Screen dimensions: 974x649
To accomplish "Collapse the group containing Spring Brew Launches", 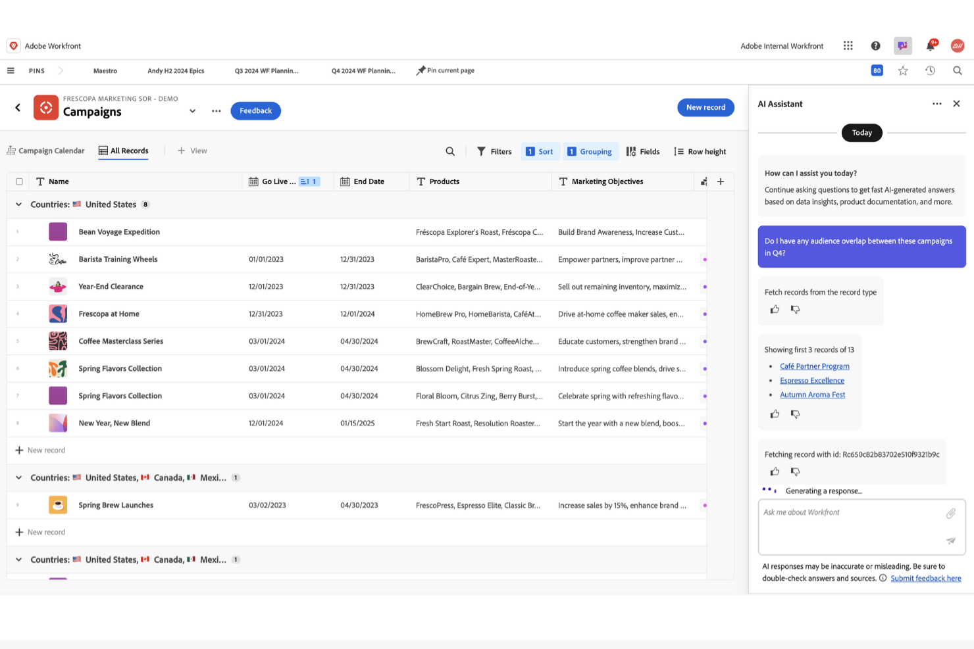I will pos(18,478).
